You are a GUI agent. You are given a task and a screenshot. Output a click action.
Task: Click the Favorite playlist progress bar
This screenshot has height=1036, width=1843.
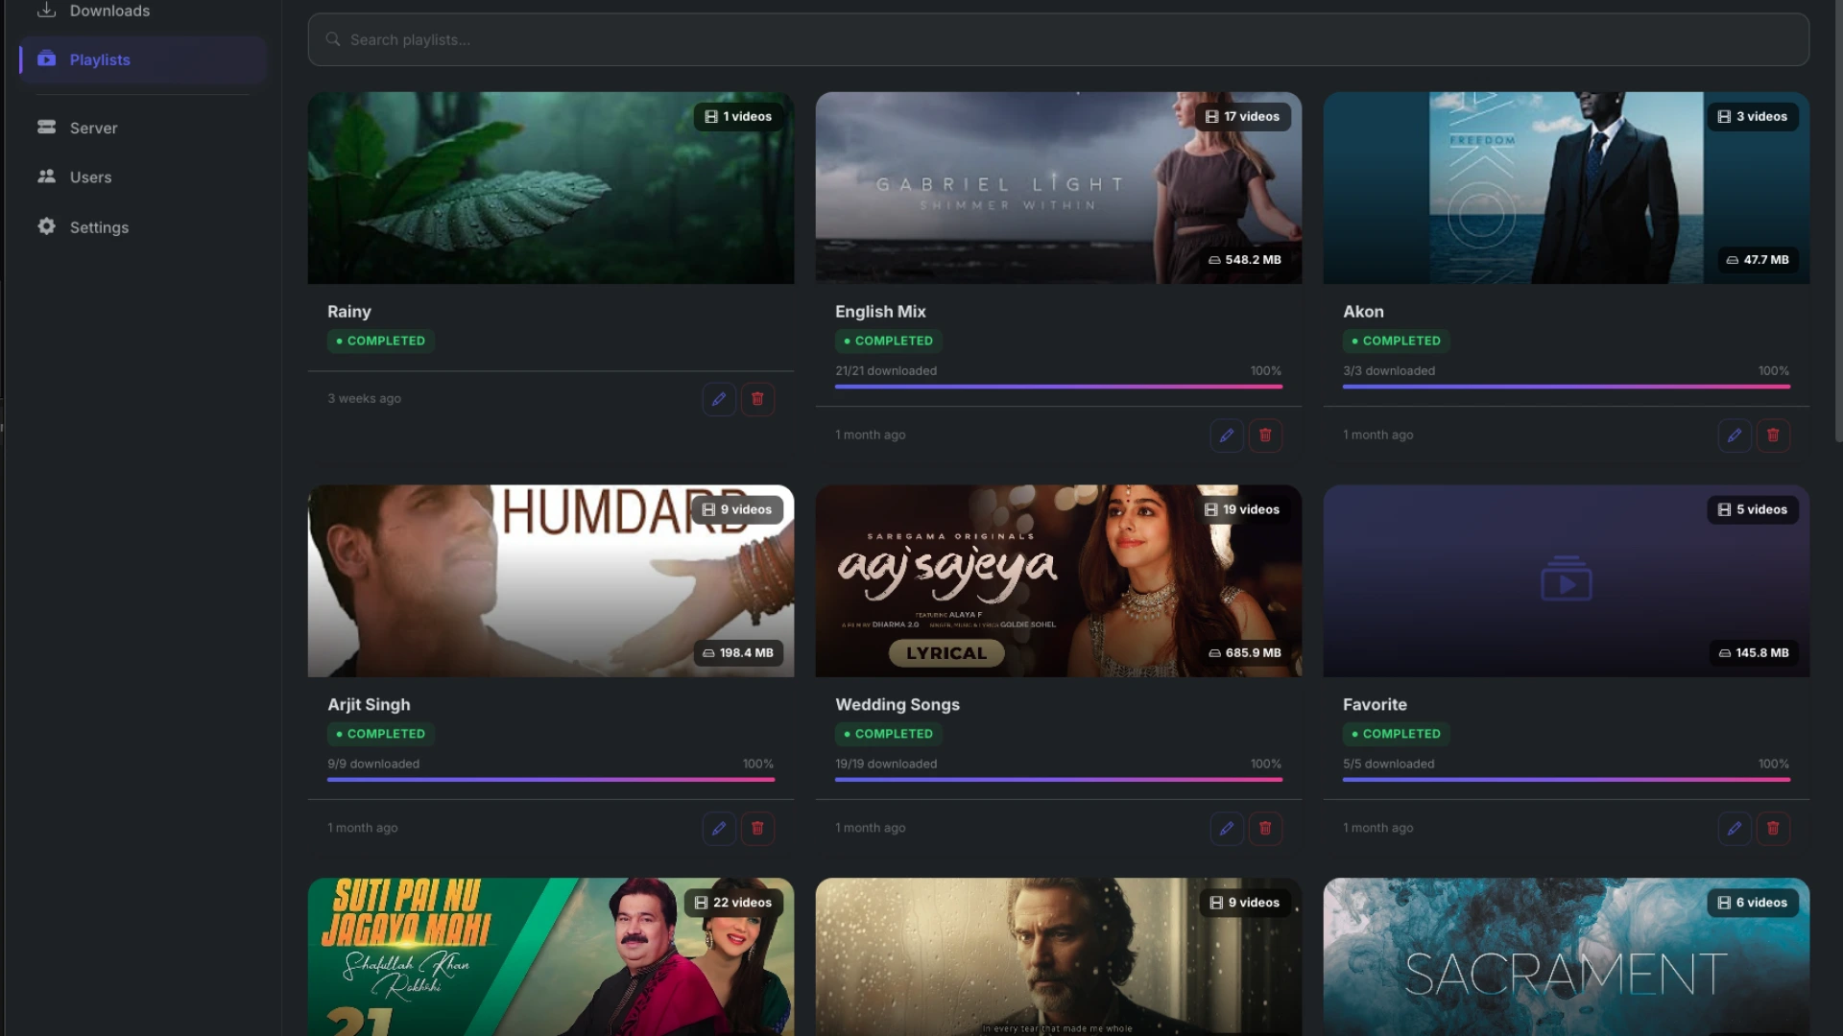[x=1566, y=780]
